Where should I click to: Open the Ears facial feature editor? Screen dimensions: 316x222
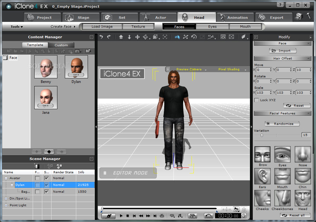[x=262, y=176]
